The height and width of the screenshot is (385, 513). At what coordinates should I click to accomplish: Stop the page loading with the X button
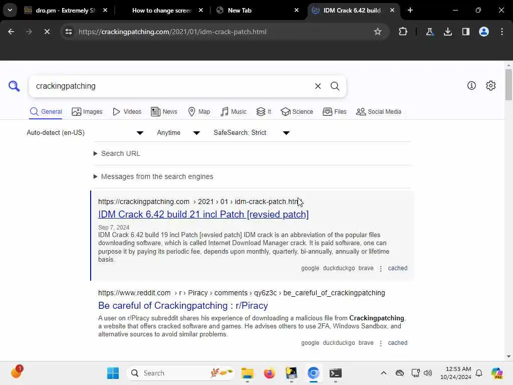coord(47,32)
